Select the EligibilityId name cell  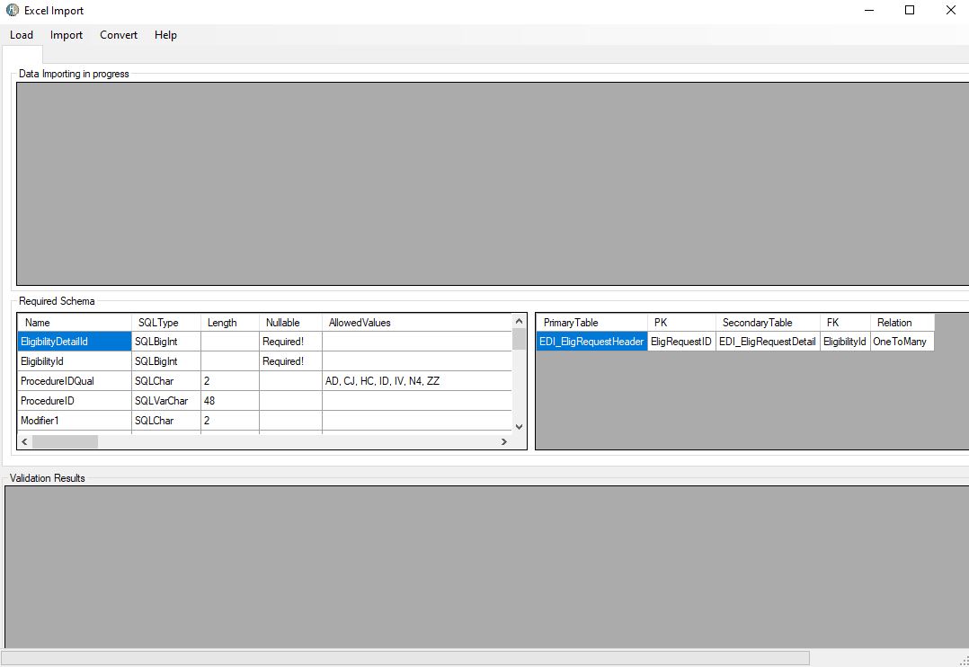pos(74,361)
